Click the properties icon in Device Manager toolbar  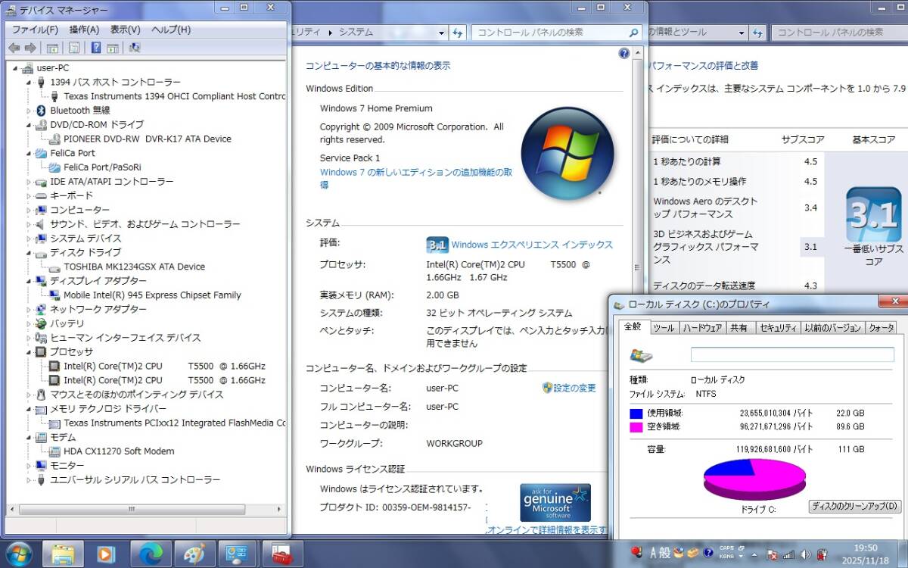coord(74,48)
